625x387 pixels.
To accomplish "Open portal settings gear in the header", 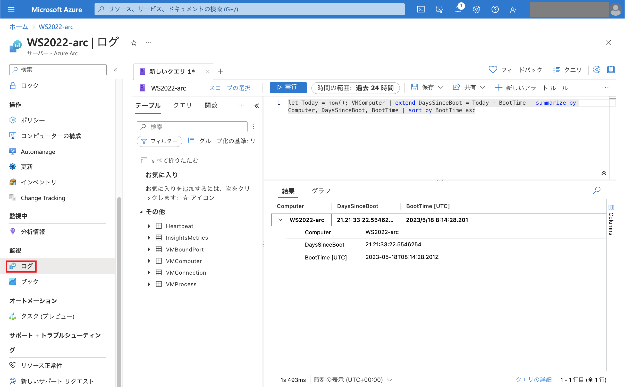I will tap(476, 10).
